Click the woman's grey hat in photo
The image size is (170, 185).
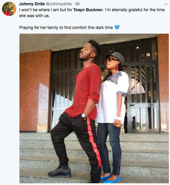[116, 57]
